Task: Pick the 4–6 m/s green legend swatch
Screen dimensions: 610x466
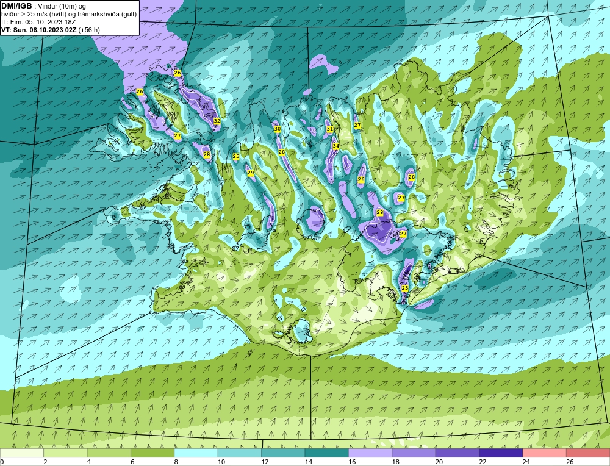Action: click(109, 453)
